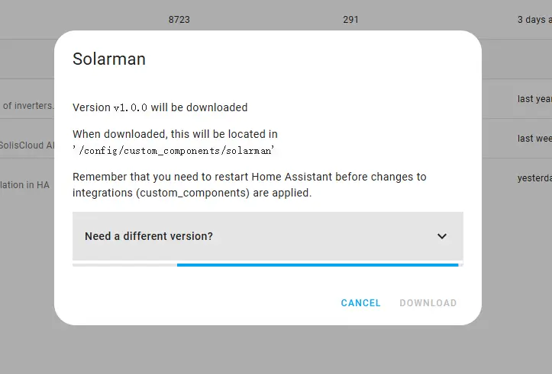The image size is (552, 374).
Task: Click the blue download progress bar
Action: pyautogui.click(x=317, y=265)
